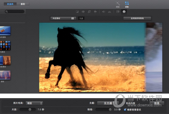Click the search field in the sidebar
Image resolution: width=169 pixels, height=114 pixels.
click(15, 12)
